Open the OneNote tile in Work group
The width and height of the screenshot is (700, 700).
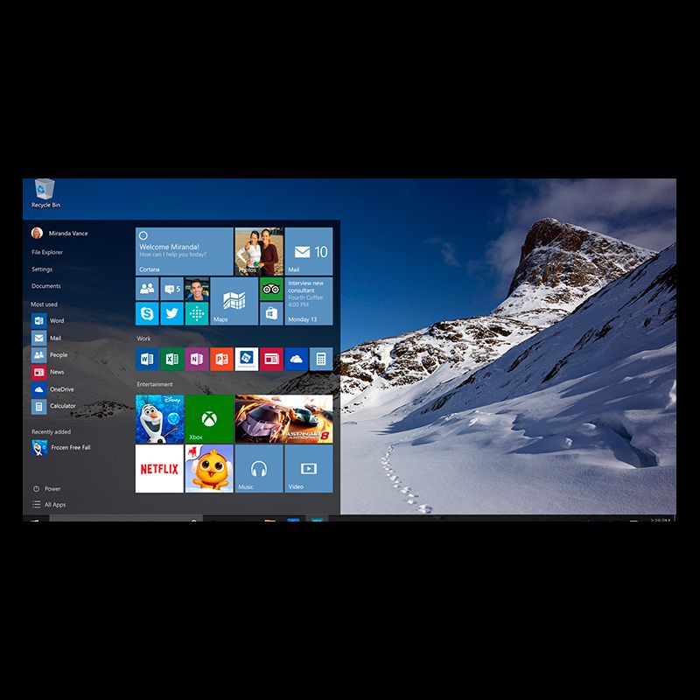click(196, 358)
